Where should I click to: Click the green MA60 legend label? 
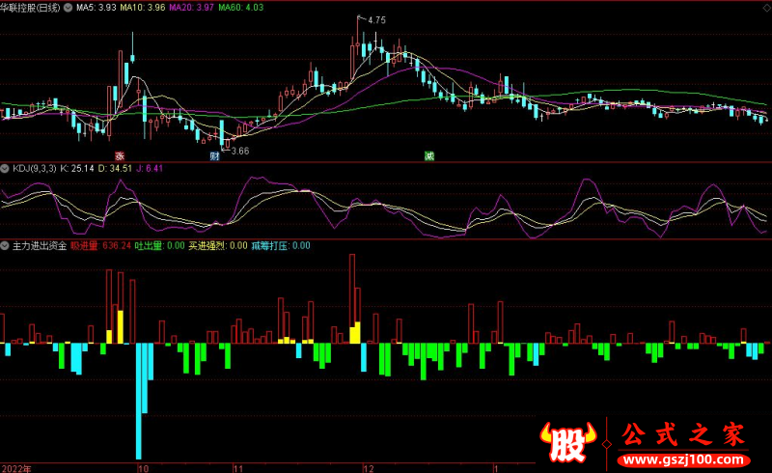239,8
